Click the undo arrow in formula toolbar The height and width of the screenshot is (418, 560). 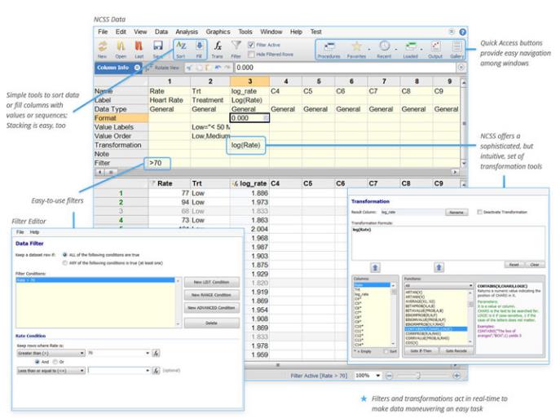coord(218,68)
